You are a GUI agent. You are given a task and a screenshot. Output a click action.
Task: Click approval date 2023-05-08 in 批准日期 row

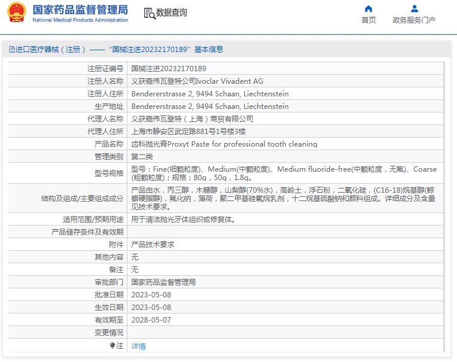pyautogui.click(x=151, y=294)
